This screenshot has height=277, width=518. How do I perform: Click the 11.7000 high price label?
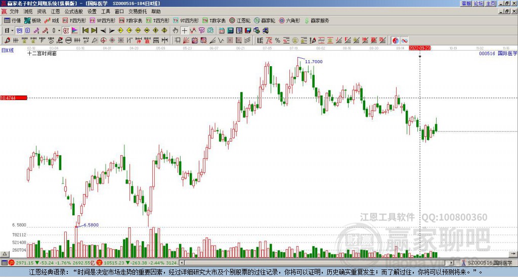coord(314,62)
